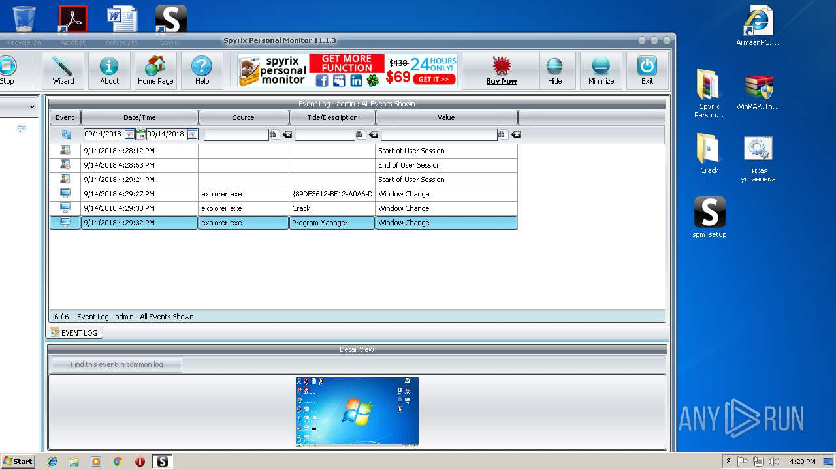Switch to the EVENT LOG tab

(x=74, y=332)
